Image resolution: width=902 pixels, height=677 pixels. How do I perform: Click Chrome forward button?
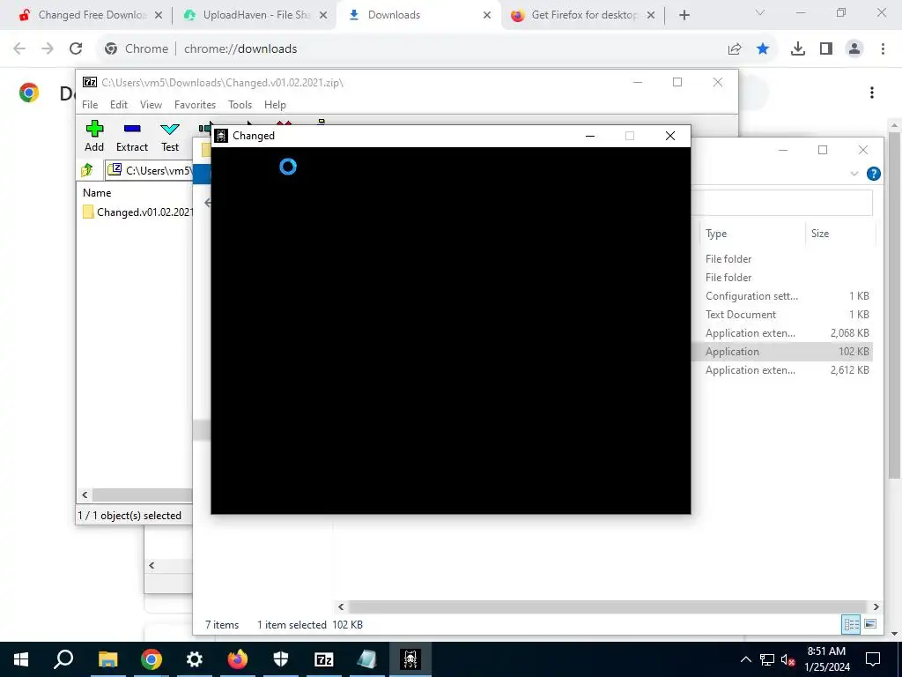point(48,48)
